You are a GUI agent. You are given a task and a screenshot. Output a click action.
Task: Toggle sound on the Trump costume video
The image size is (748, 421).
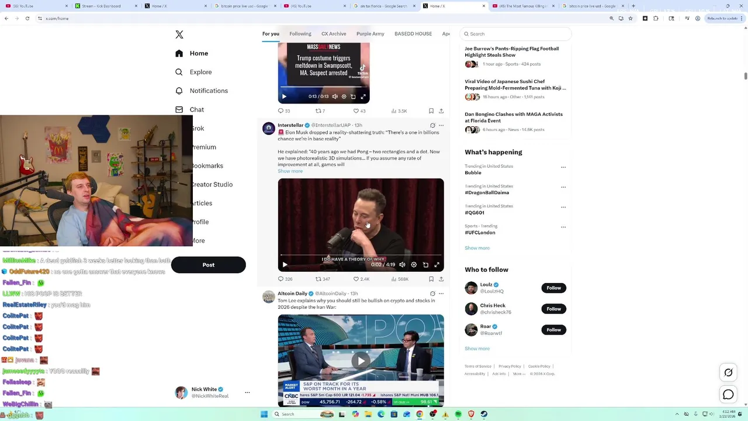335,96
